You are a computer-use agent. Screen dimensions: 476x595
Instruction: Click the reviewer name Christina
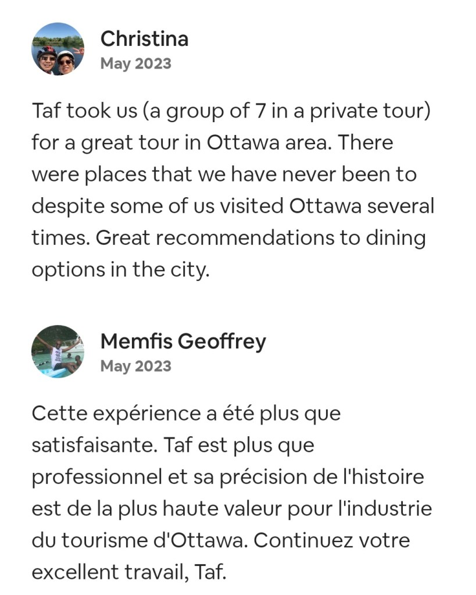pyautogui.click(x=144, y=39)
